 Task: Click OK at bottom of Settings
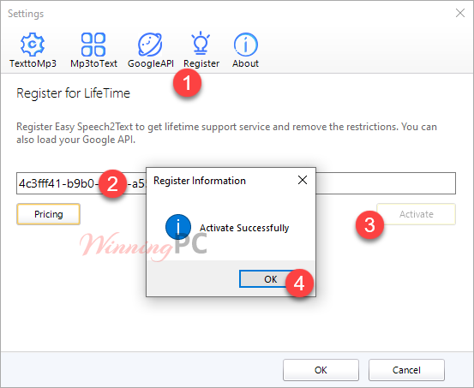coord(321,370)
